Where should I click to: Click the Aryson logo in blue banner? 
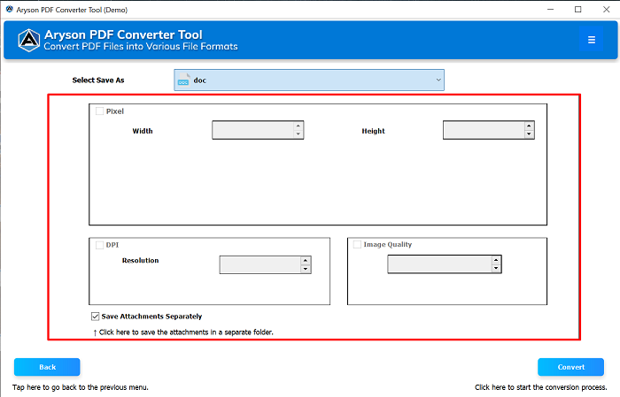coord(29,41)
